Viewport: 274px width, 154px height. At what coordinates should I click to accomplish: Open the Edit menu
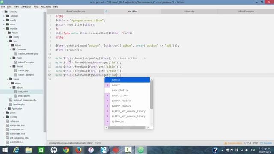9,7
